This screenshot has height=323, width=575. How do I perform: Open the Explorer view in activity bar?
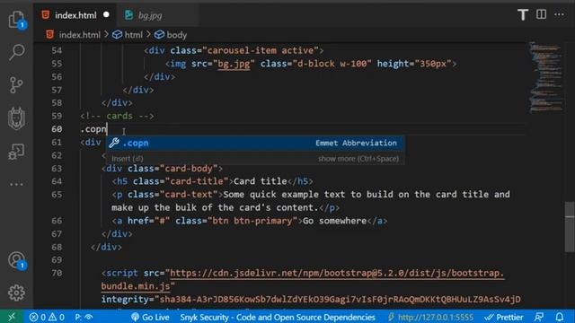pyautogui.click(x=16, y=19)
